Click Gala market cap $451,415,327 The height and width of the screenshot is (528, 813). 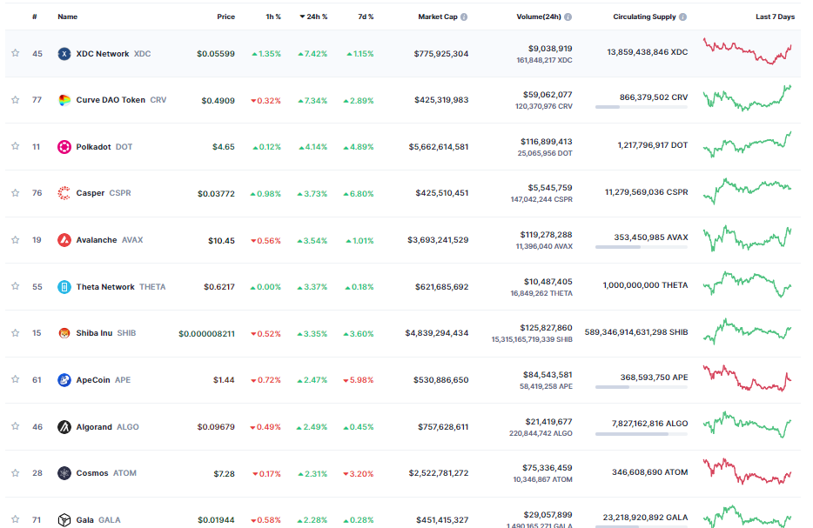[x=442, y=519]
